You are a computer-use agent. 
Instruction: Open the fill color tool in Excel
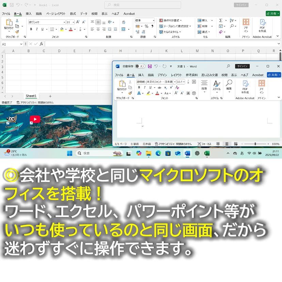point(62,29)
